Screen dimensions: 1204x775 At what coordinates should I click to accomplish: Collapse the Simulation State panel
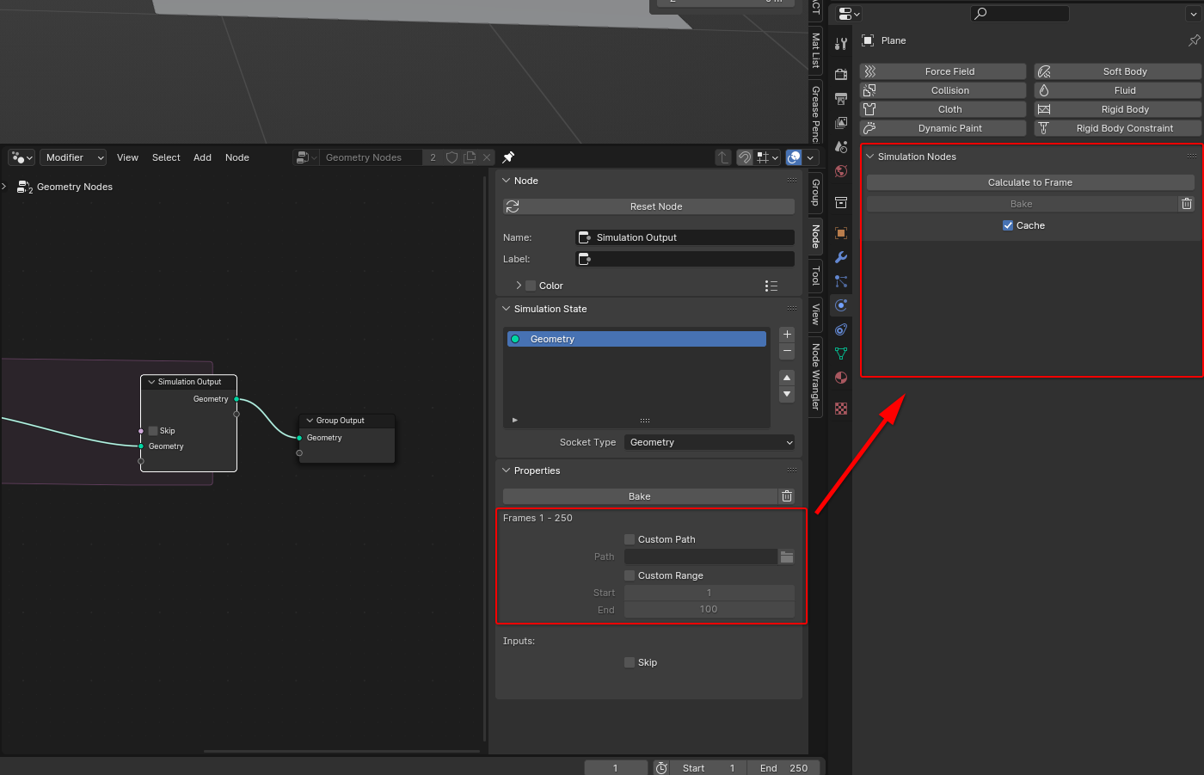(x=507, y=309)
